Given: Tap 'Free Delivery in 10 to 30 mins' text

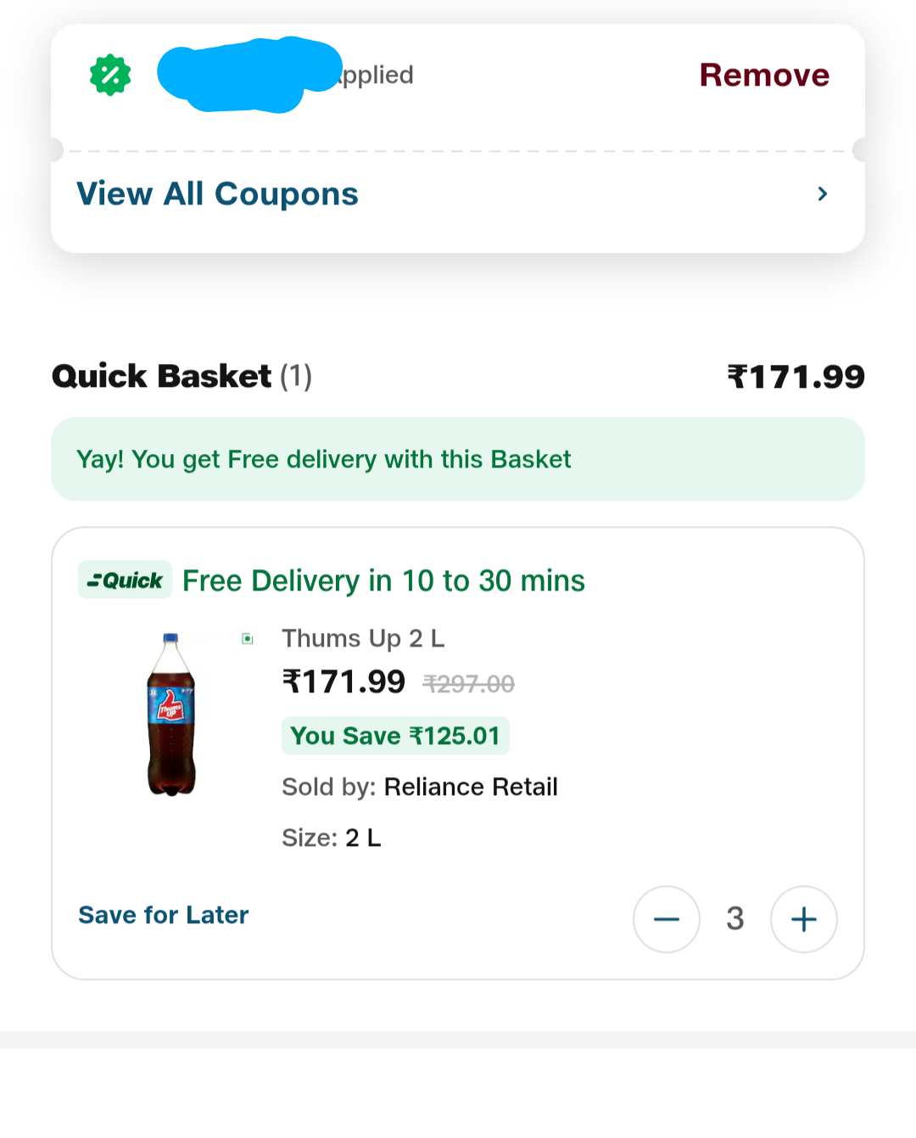Looking at the screenshot, I should [x=383, y=580].
